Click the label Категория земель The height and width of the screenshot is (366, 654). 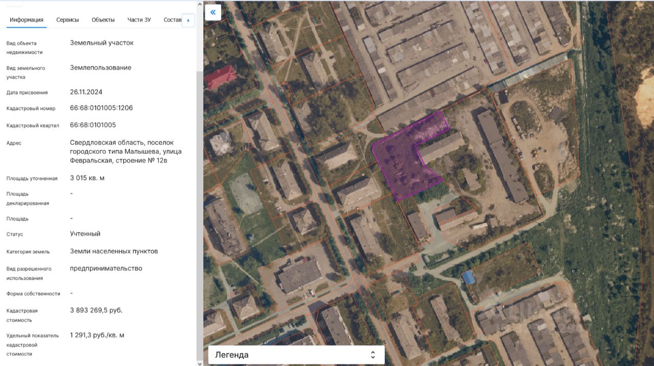click(x=28, y=251)
